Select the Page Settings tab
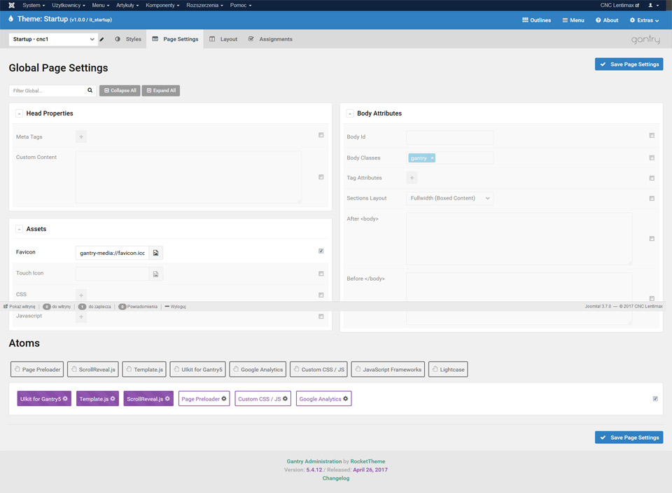Screen dimensions: 672x493 pos(175,39)
